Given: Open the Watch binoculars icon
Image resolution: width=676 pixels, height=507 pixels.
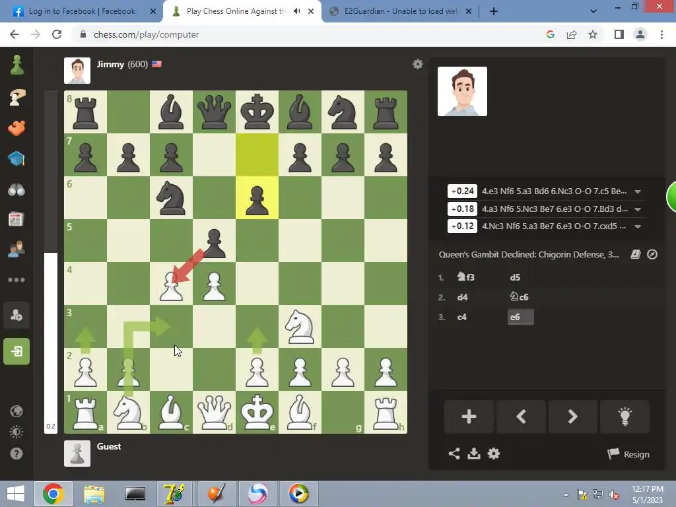Looking at the screenshot, I should (17, 189).
